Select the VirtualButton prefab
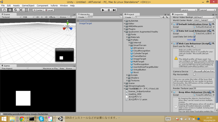The height and width of the screenshot is (122, 218). (x=140, y=70)
